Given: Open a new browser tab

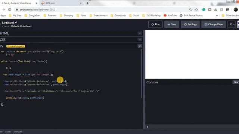Looking at the screenshot, I should click(87, 3).
